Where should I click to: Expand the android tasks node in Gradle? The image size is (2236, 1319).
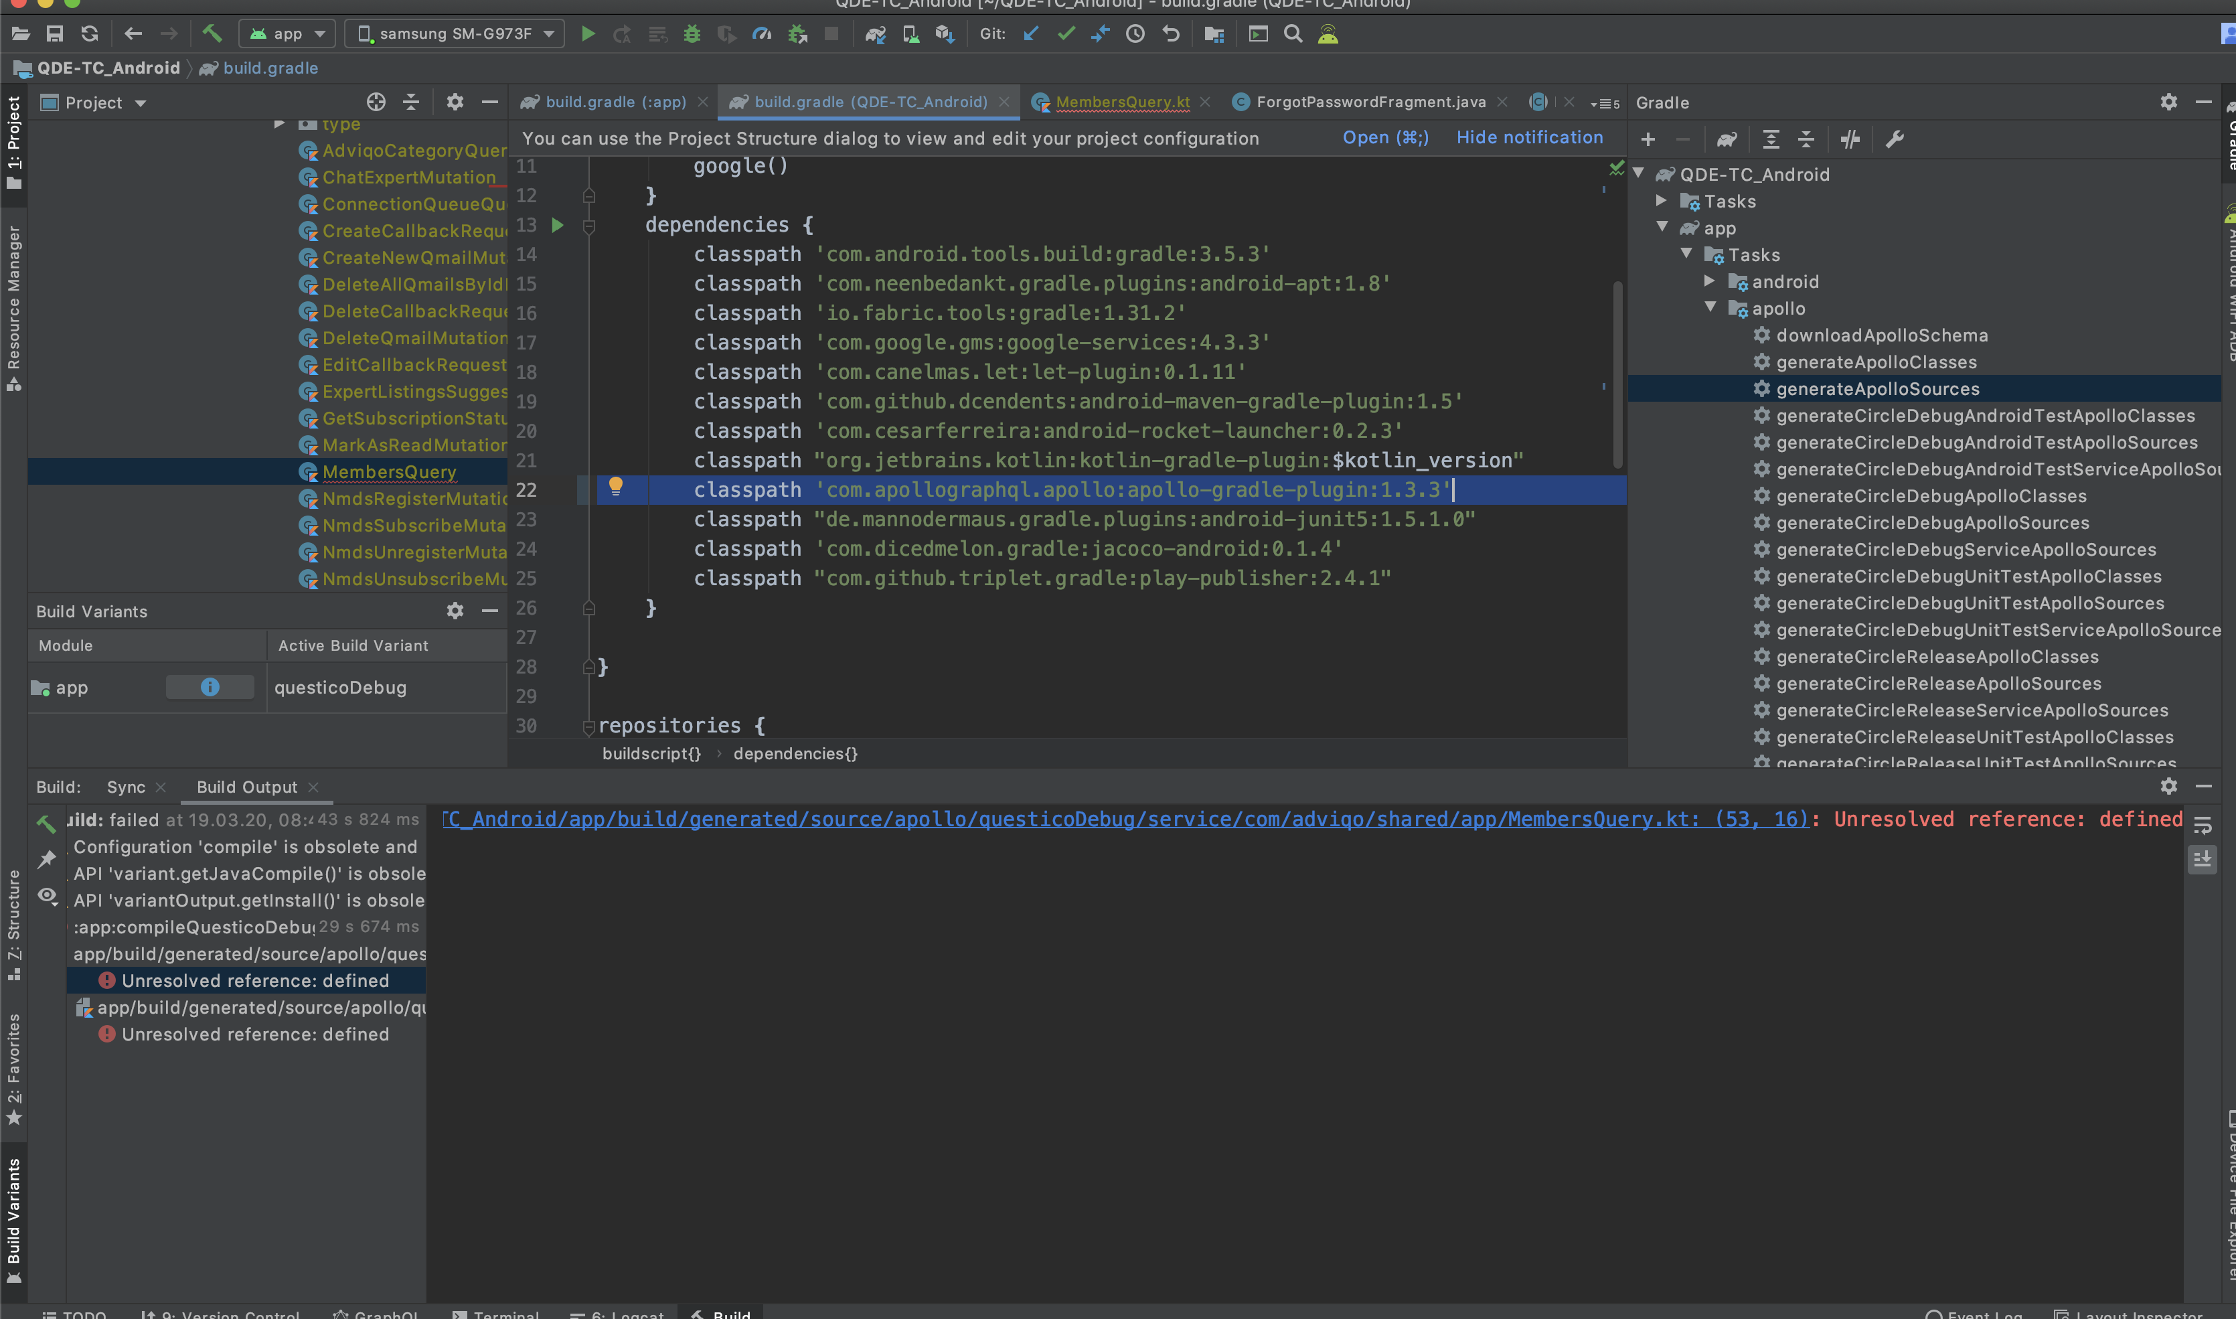click(1710, 281)
